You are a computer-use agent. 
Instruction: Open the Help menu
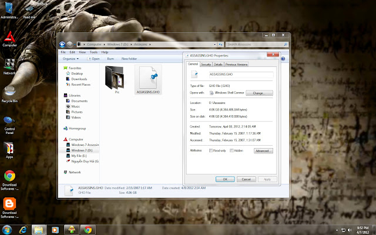[x=105, y=52]
